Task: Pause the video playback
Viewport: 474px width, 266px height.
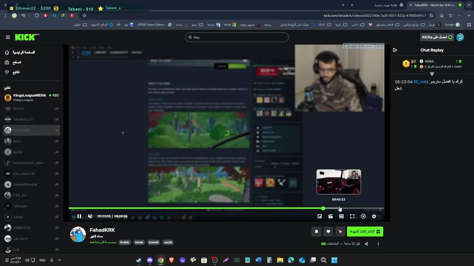Action: (79, 216)
